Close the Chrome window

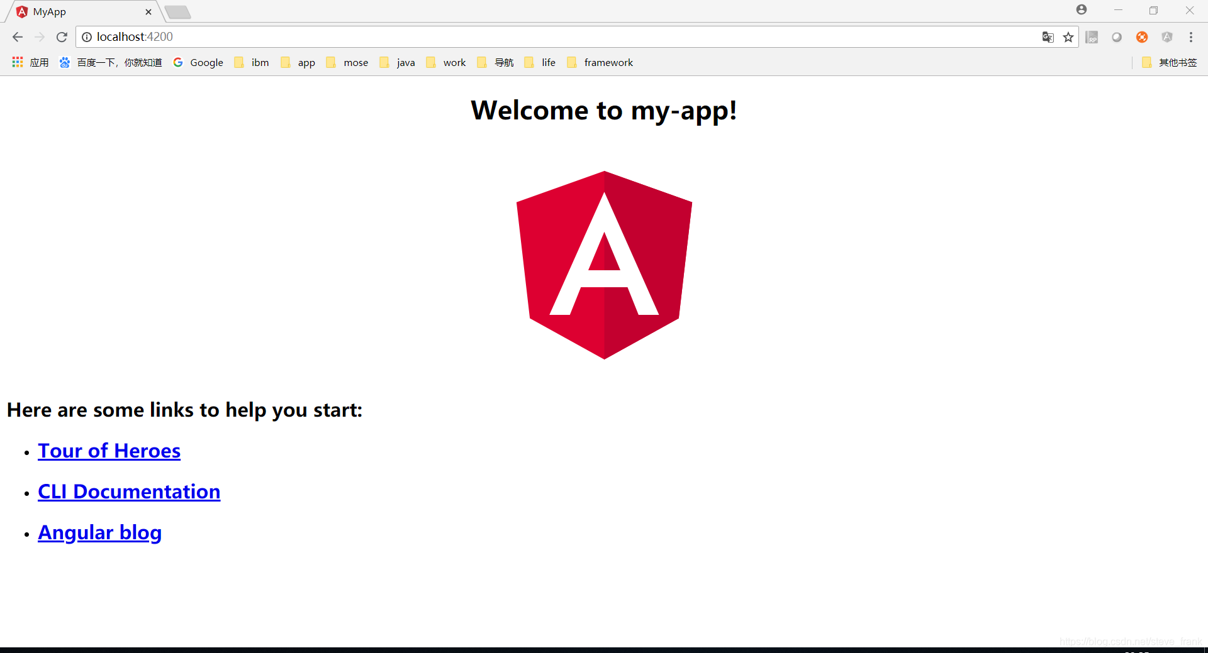pos(1189,10)
